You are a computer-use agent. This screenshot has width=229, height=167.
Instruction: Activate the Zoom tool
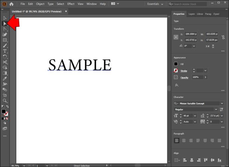pos(5,100)
